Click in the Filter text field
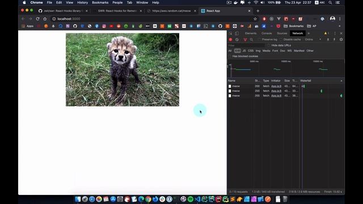363x204 pixels. pos(246,45)
